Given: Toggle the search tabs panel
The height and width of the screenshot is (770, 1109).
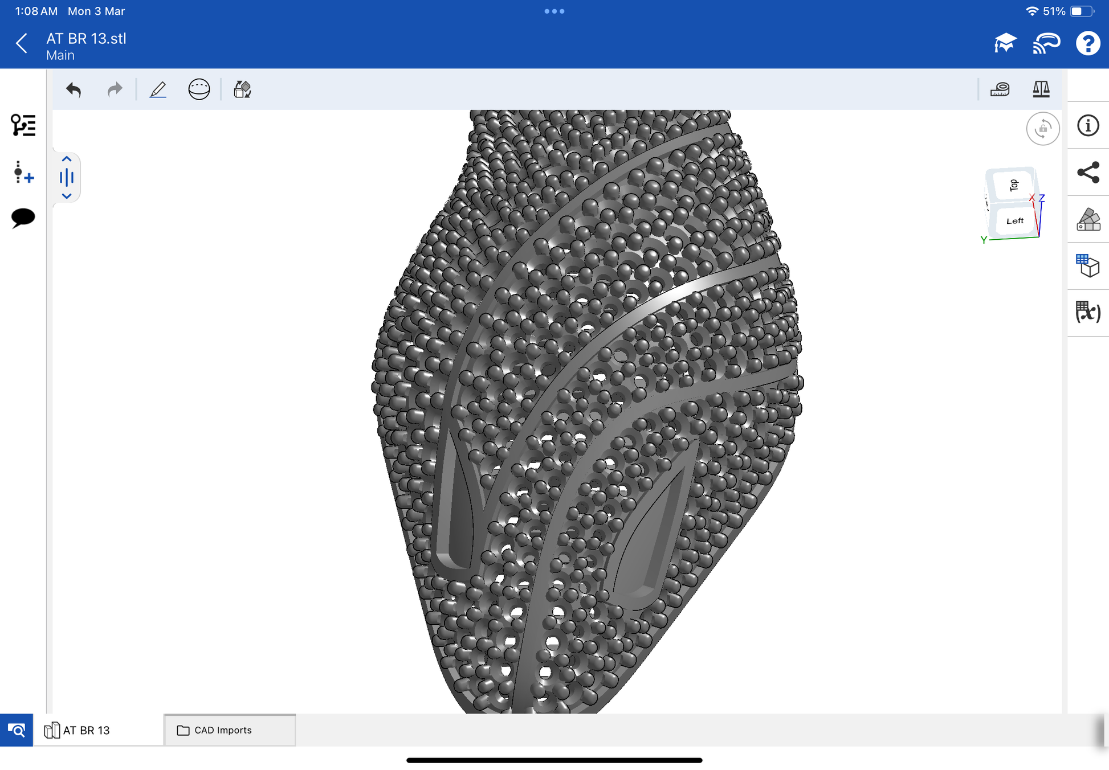Looking at the screenshot, I should pos(17,730).
